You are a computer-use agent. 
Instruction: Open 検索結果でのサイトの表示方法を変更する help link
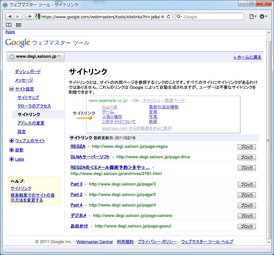pos(32,198)
